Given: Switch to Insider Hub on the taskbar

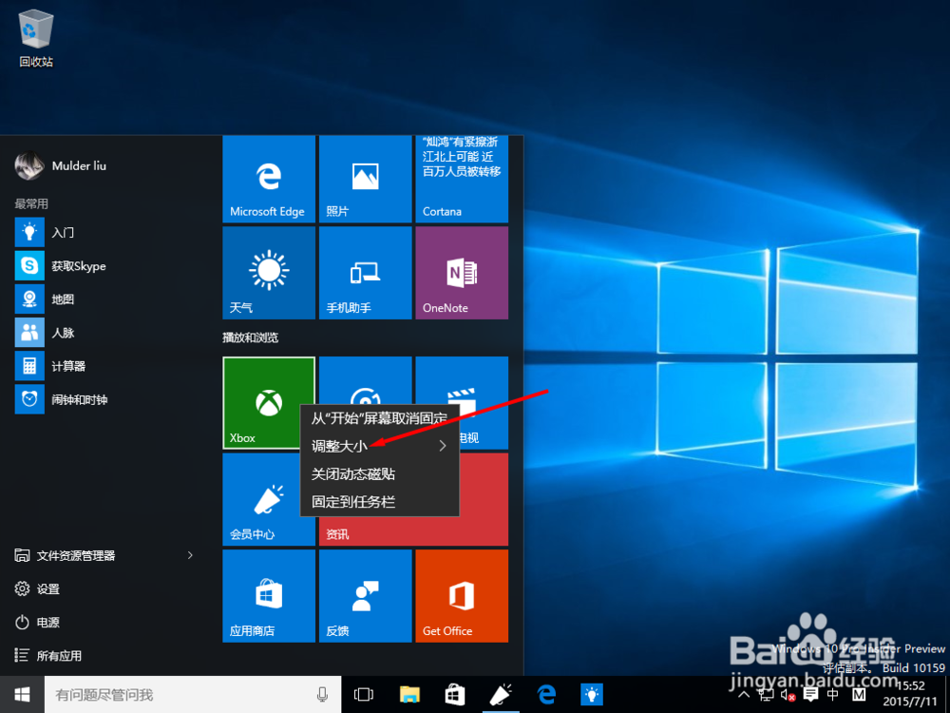Looking at the screenshot, I should (501, 694).
